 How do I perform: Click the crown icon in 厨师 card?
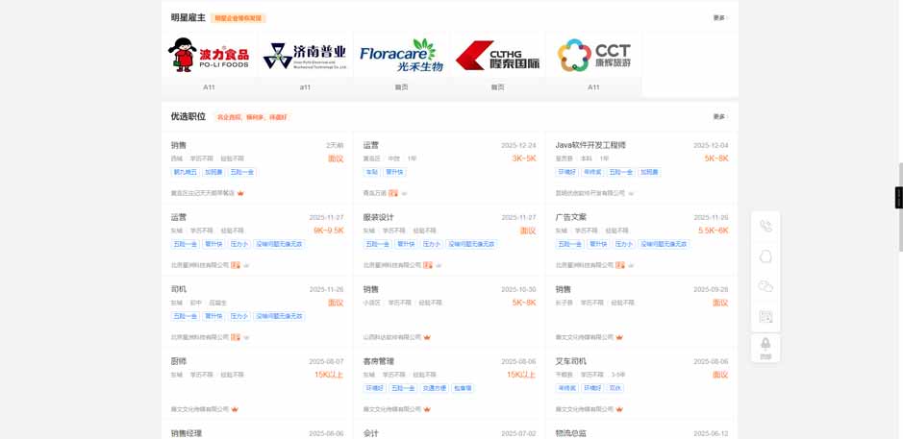235,409
